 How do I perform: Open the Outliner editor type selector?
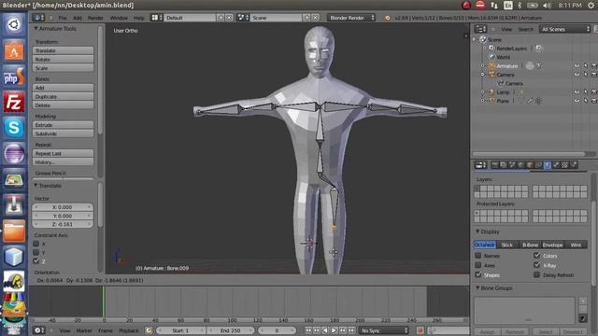click(480, 29)
